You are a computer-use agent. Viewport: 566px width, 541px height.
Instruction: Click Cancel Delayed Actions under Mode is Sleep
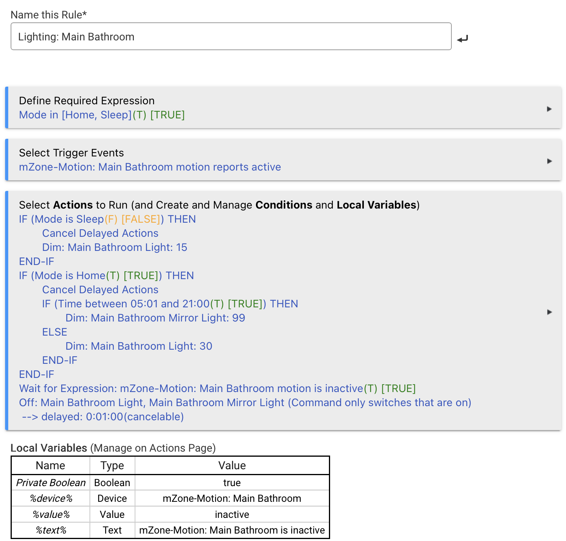point(100,233)
